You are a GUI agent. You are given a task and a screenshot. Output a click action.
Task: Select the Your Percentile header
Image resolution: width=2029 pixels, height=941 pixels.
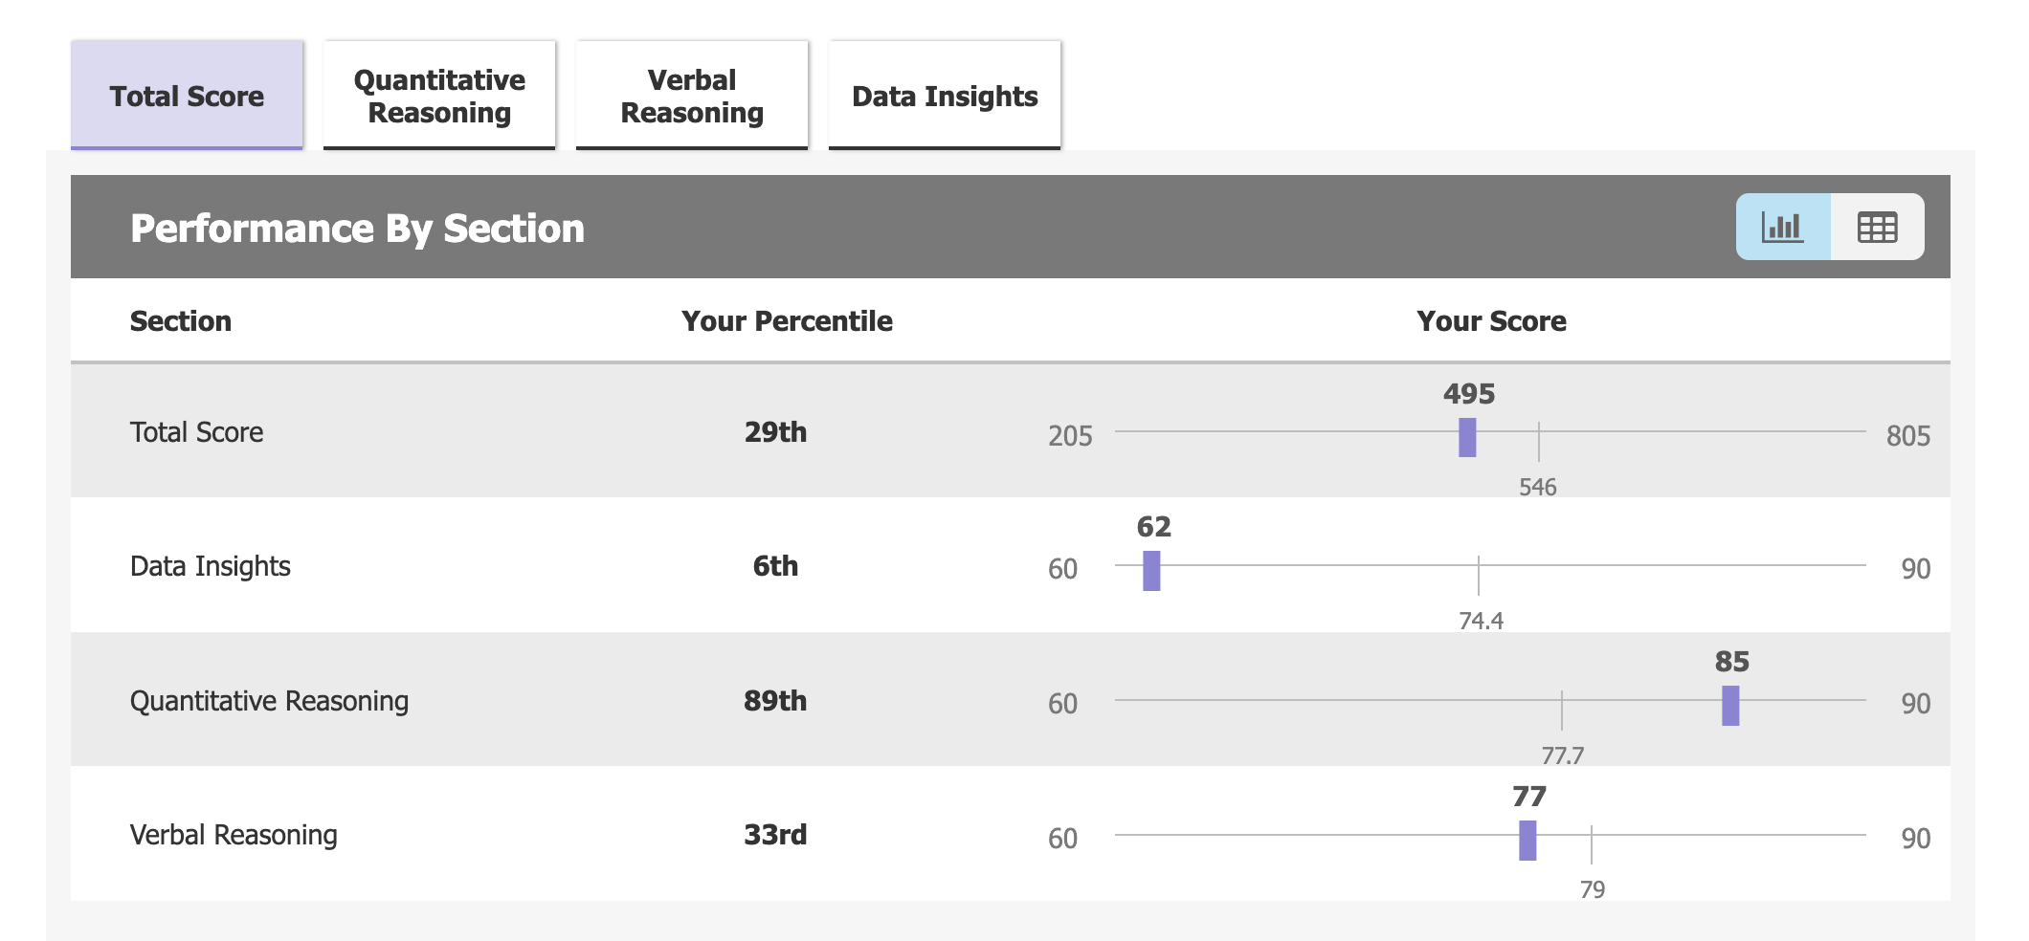[786, 321]
